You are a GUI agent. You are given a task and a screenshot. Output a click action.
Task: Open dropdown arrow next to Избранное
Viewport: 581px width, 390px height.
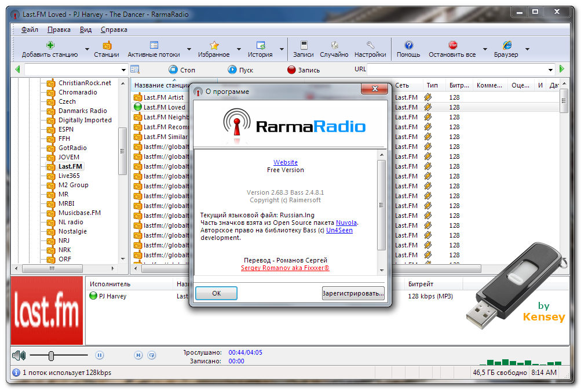[x=239, y=49]
